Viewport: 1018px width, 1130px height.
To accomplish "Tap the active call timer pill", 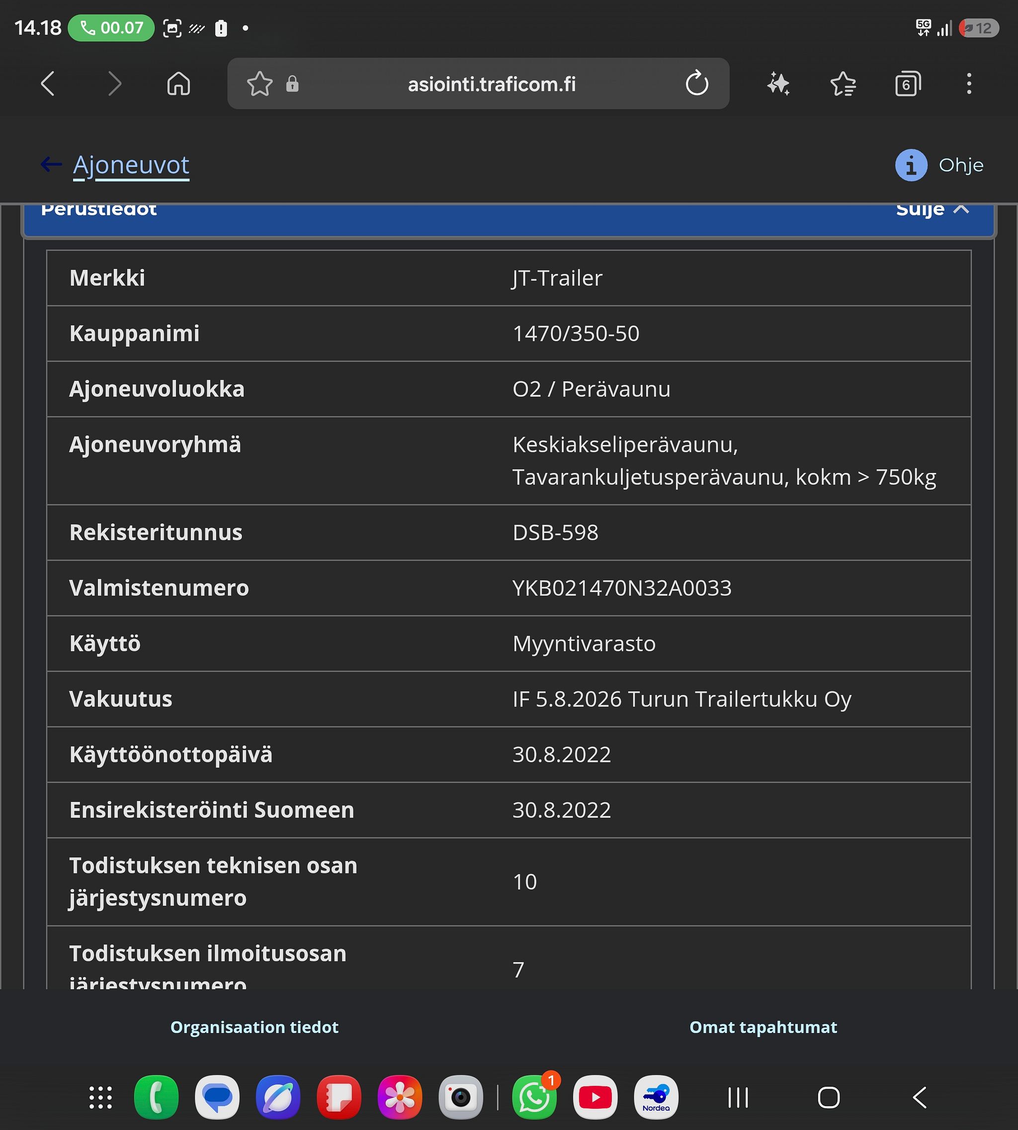I will click(x=111, y=28).
